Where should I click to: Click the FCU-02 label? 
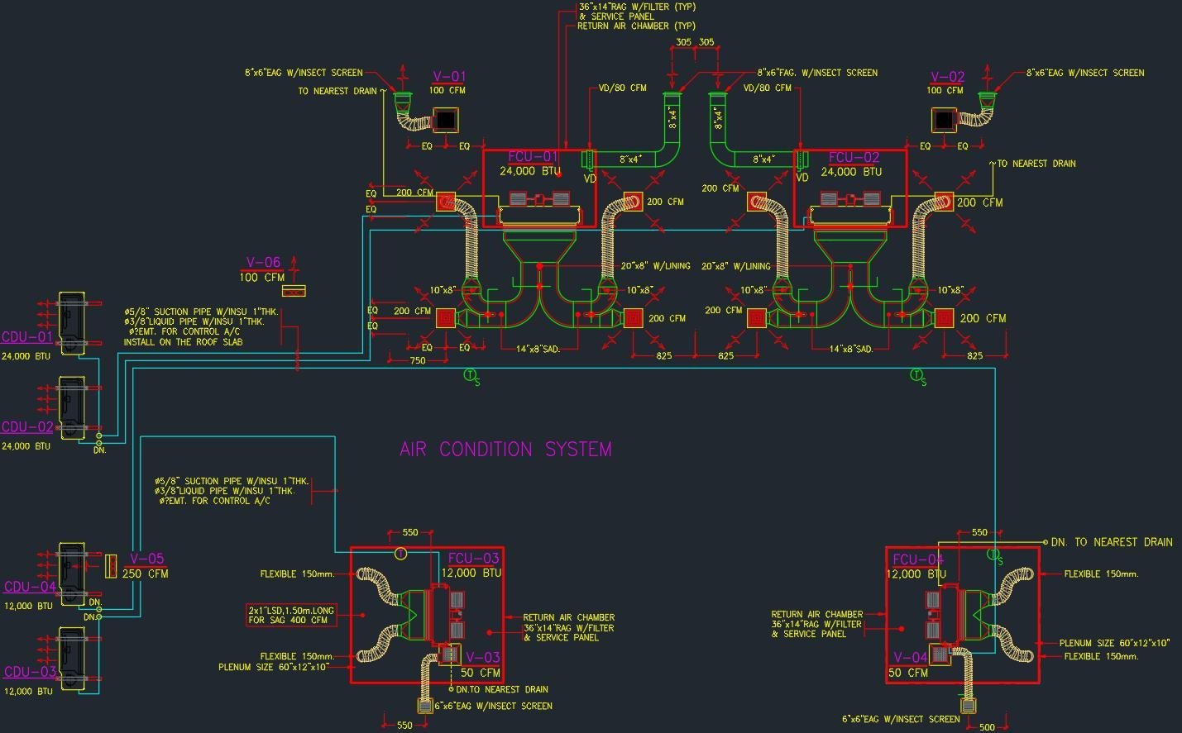(x=854, y=157)
